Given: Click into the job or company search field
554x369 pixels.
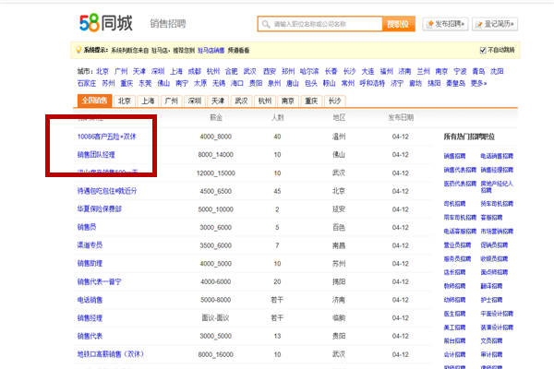Looking at the screenshot, I should click(x=320, y=24).
